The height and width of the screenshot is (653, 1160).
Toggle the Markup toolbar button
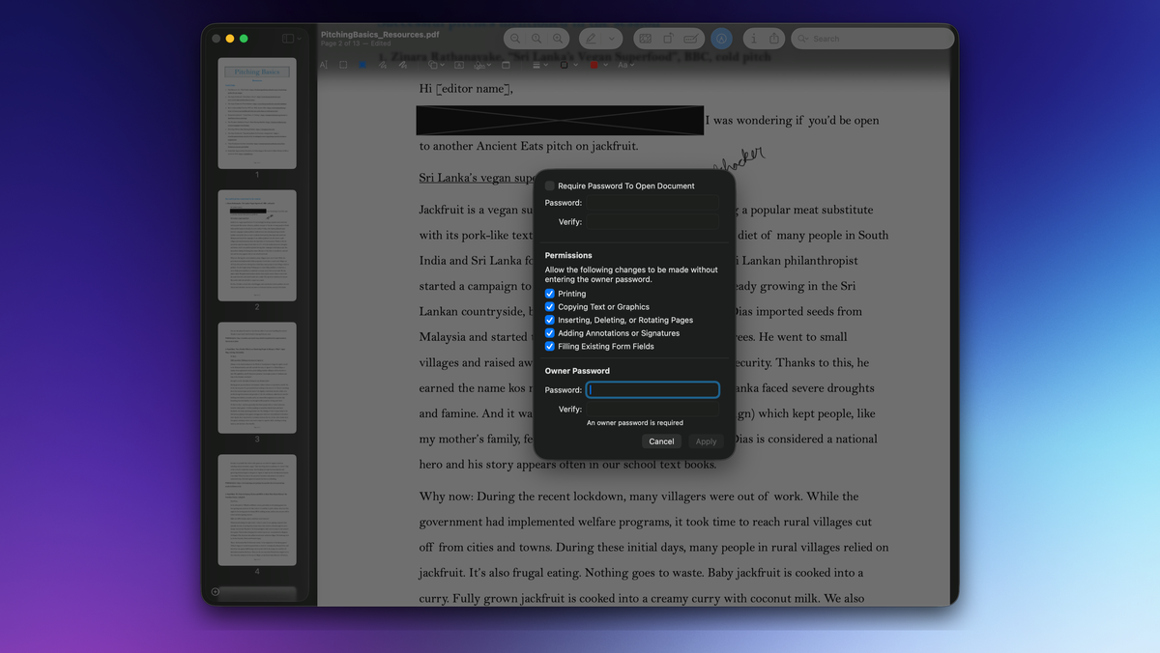click(x=721, y=39)
